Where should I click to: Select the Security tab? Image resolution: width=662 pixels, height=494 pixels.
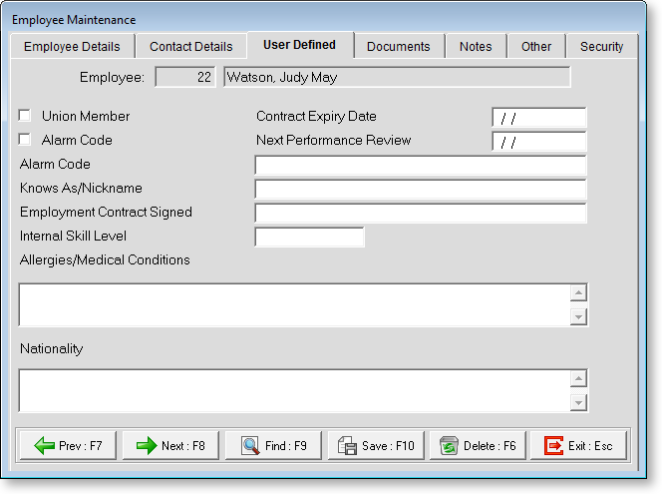tap(601, 47)
